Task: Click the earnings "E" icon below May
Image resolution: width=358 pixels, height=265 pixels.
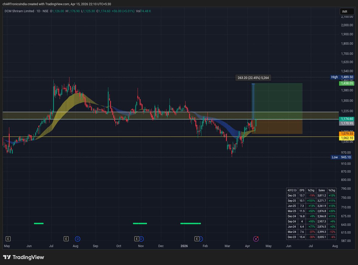Action: click(8, 239)
